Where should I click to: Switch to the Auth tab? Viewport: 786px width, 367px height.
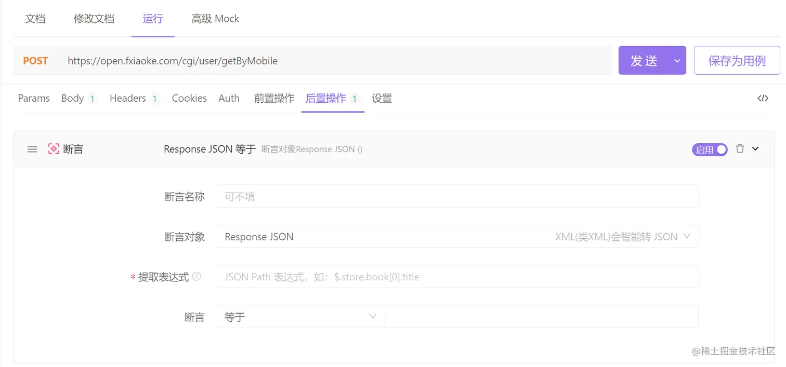coord(229,98)
